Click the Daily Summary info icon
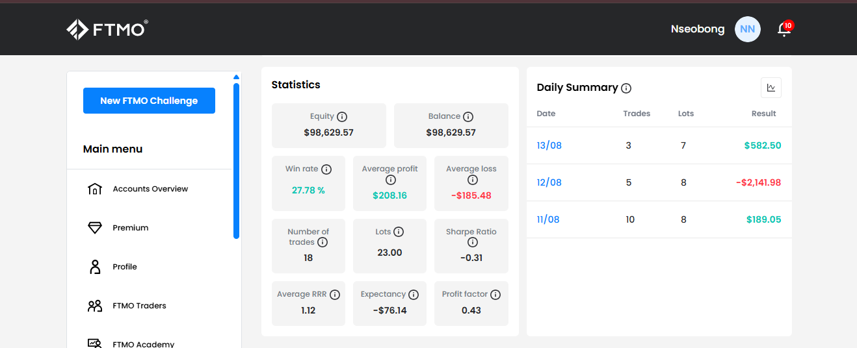 pyautogui.click(x=626, y=88)
